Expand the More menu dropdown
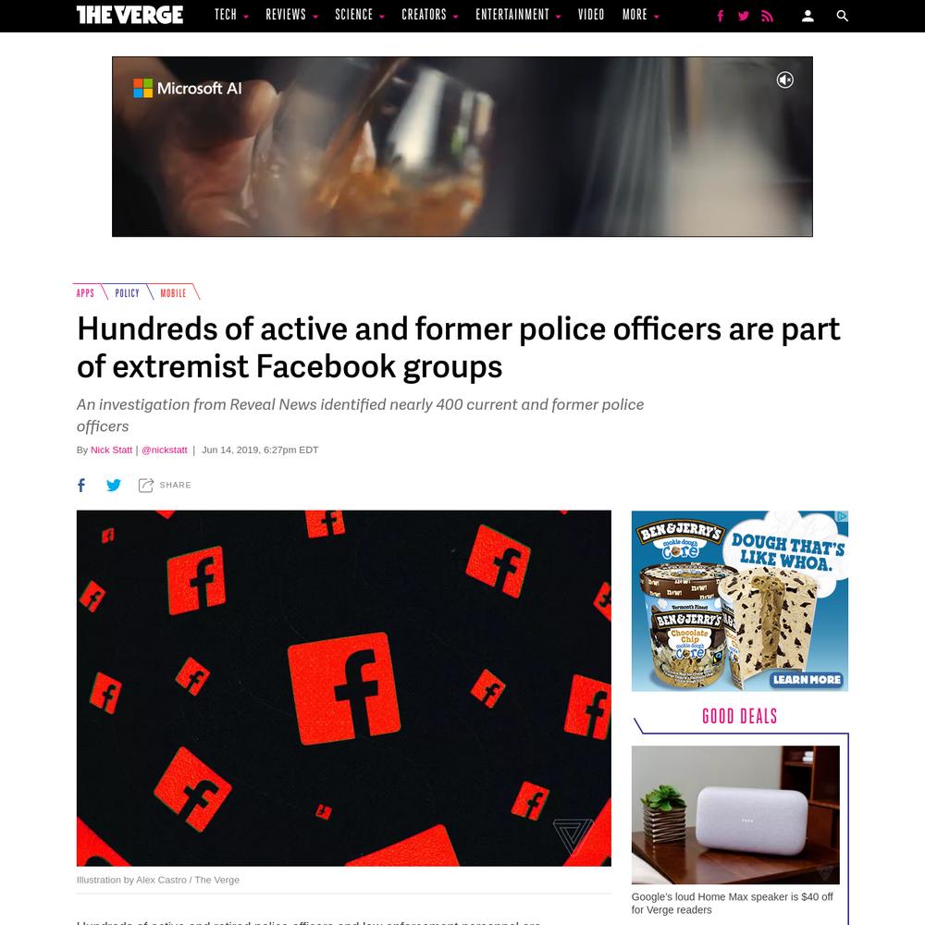The height and width of the screenshot is (925, 925). [641, 15]
